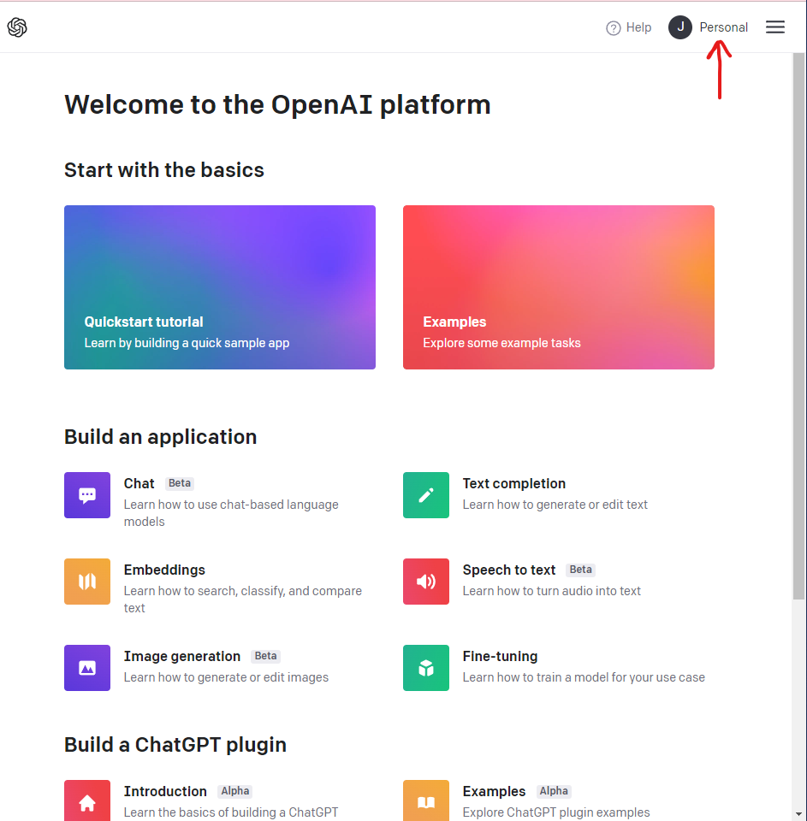The height and width of the screenshot is (821, 807).
Task: Click 'Explore some example tasks' text
Action: tap(501, 343)
